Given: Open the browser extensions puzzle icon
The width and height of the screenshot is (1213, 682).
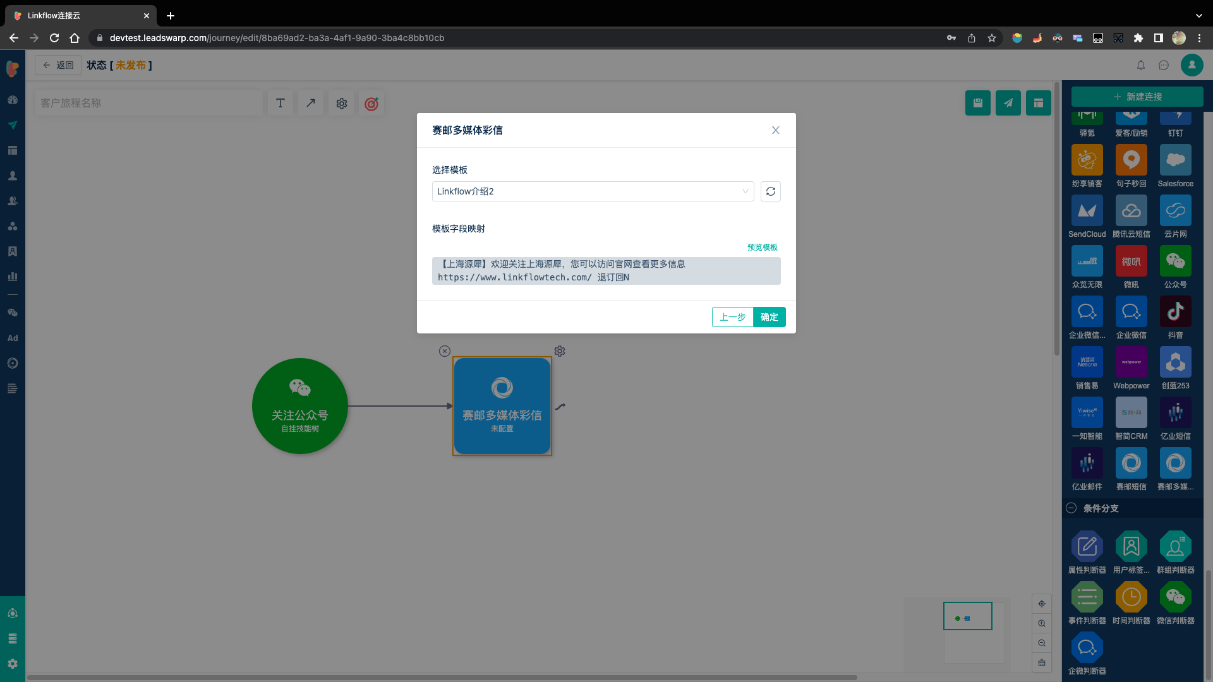Looking at the screenshot, I should pyautogui.click(x=1138, y=38).
